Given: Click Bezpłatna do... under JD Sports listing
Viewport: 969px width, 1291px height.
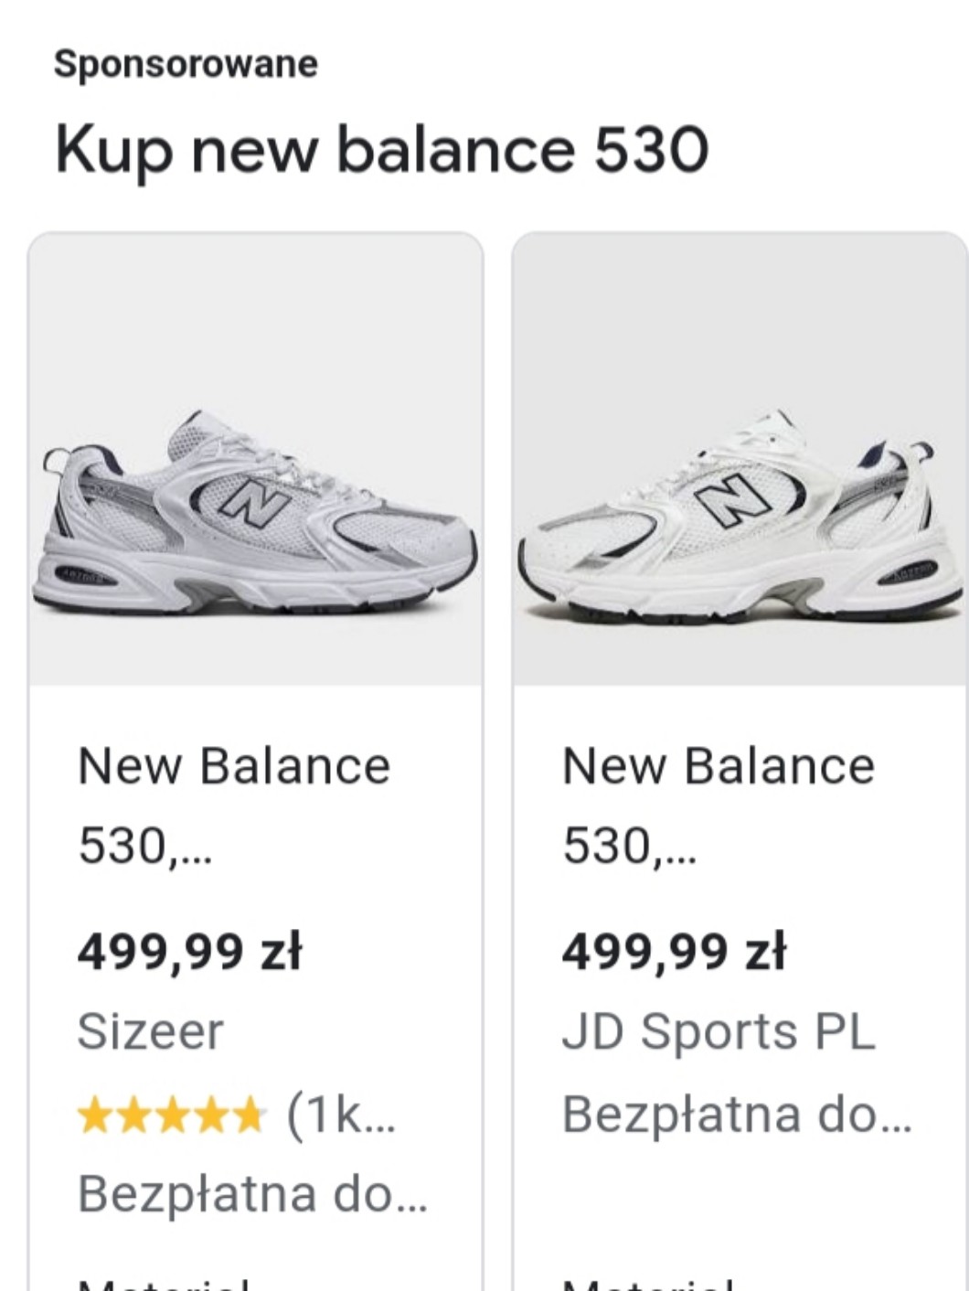Looking at the screenshot, I should click(737, 1115).
